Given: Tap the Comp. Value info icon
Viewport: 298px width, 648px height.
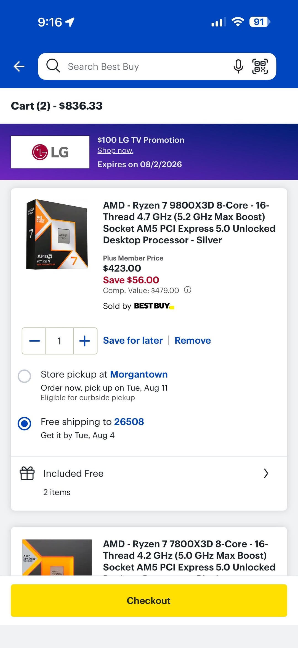Looking at the screenshot, I should 188,290.
